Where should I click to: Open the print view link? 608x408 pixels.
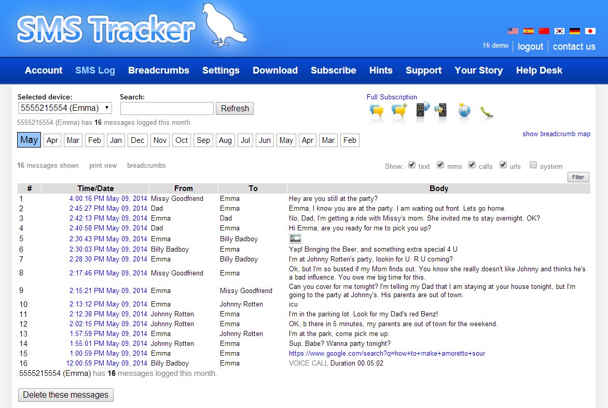[103, 166]
